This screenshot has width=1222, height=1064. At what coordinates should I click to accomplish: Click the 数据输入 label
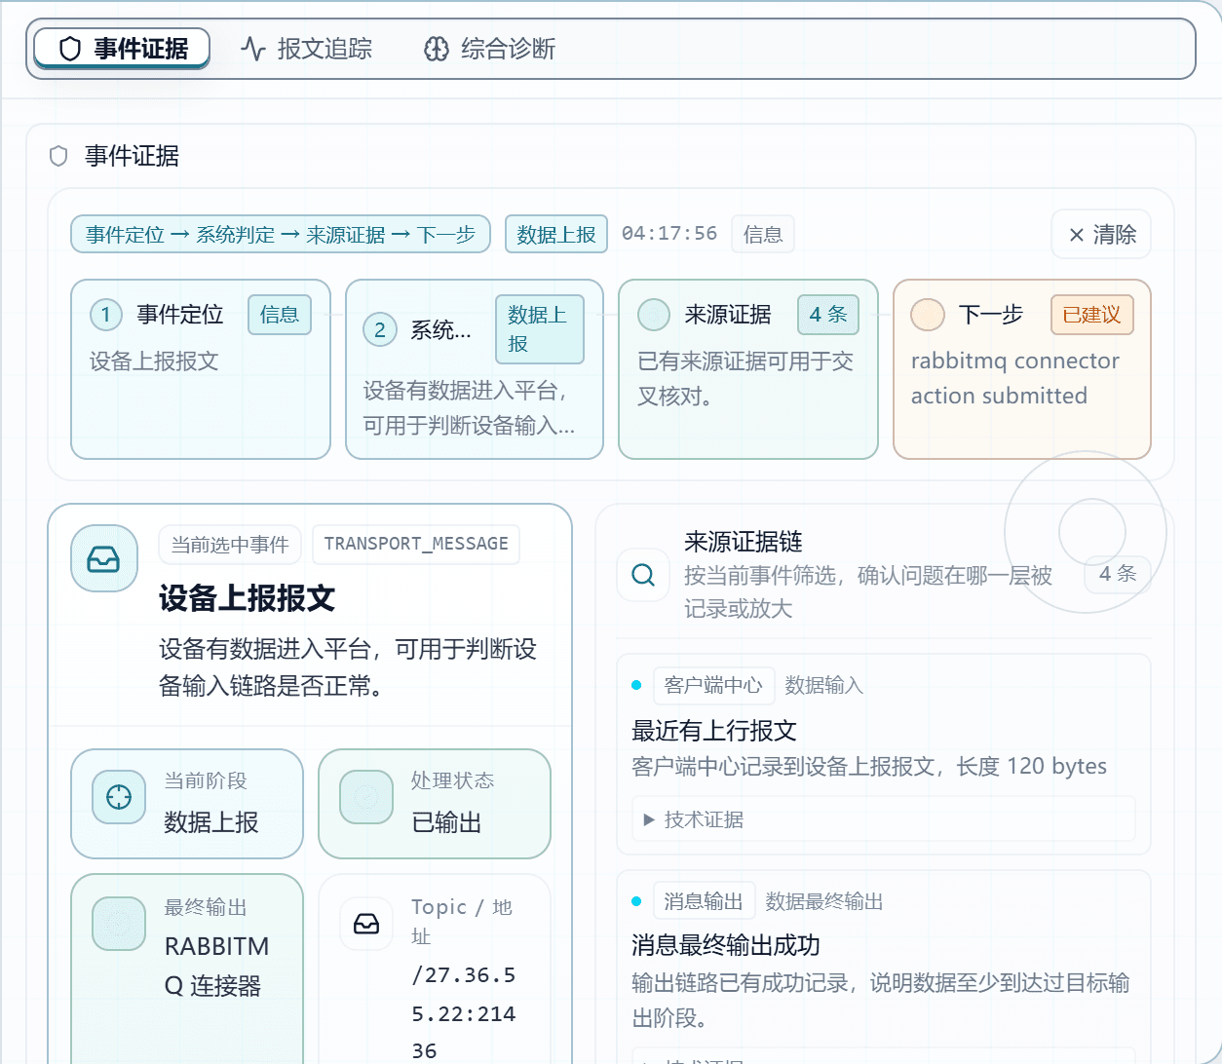(x=824, y=685)
